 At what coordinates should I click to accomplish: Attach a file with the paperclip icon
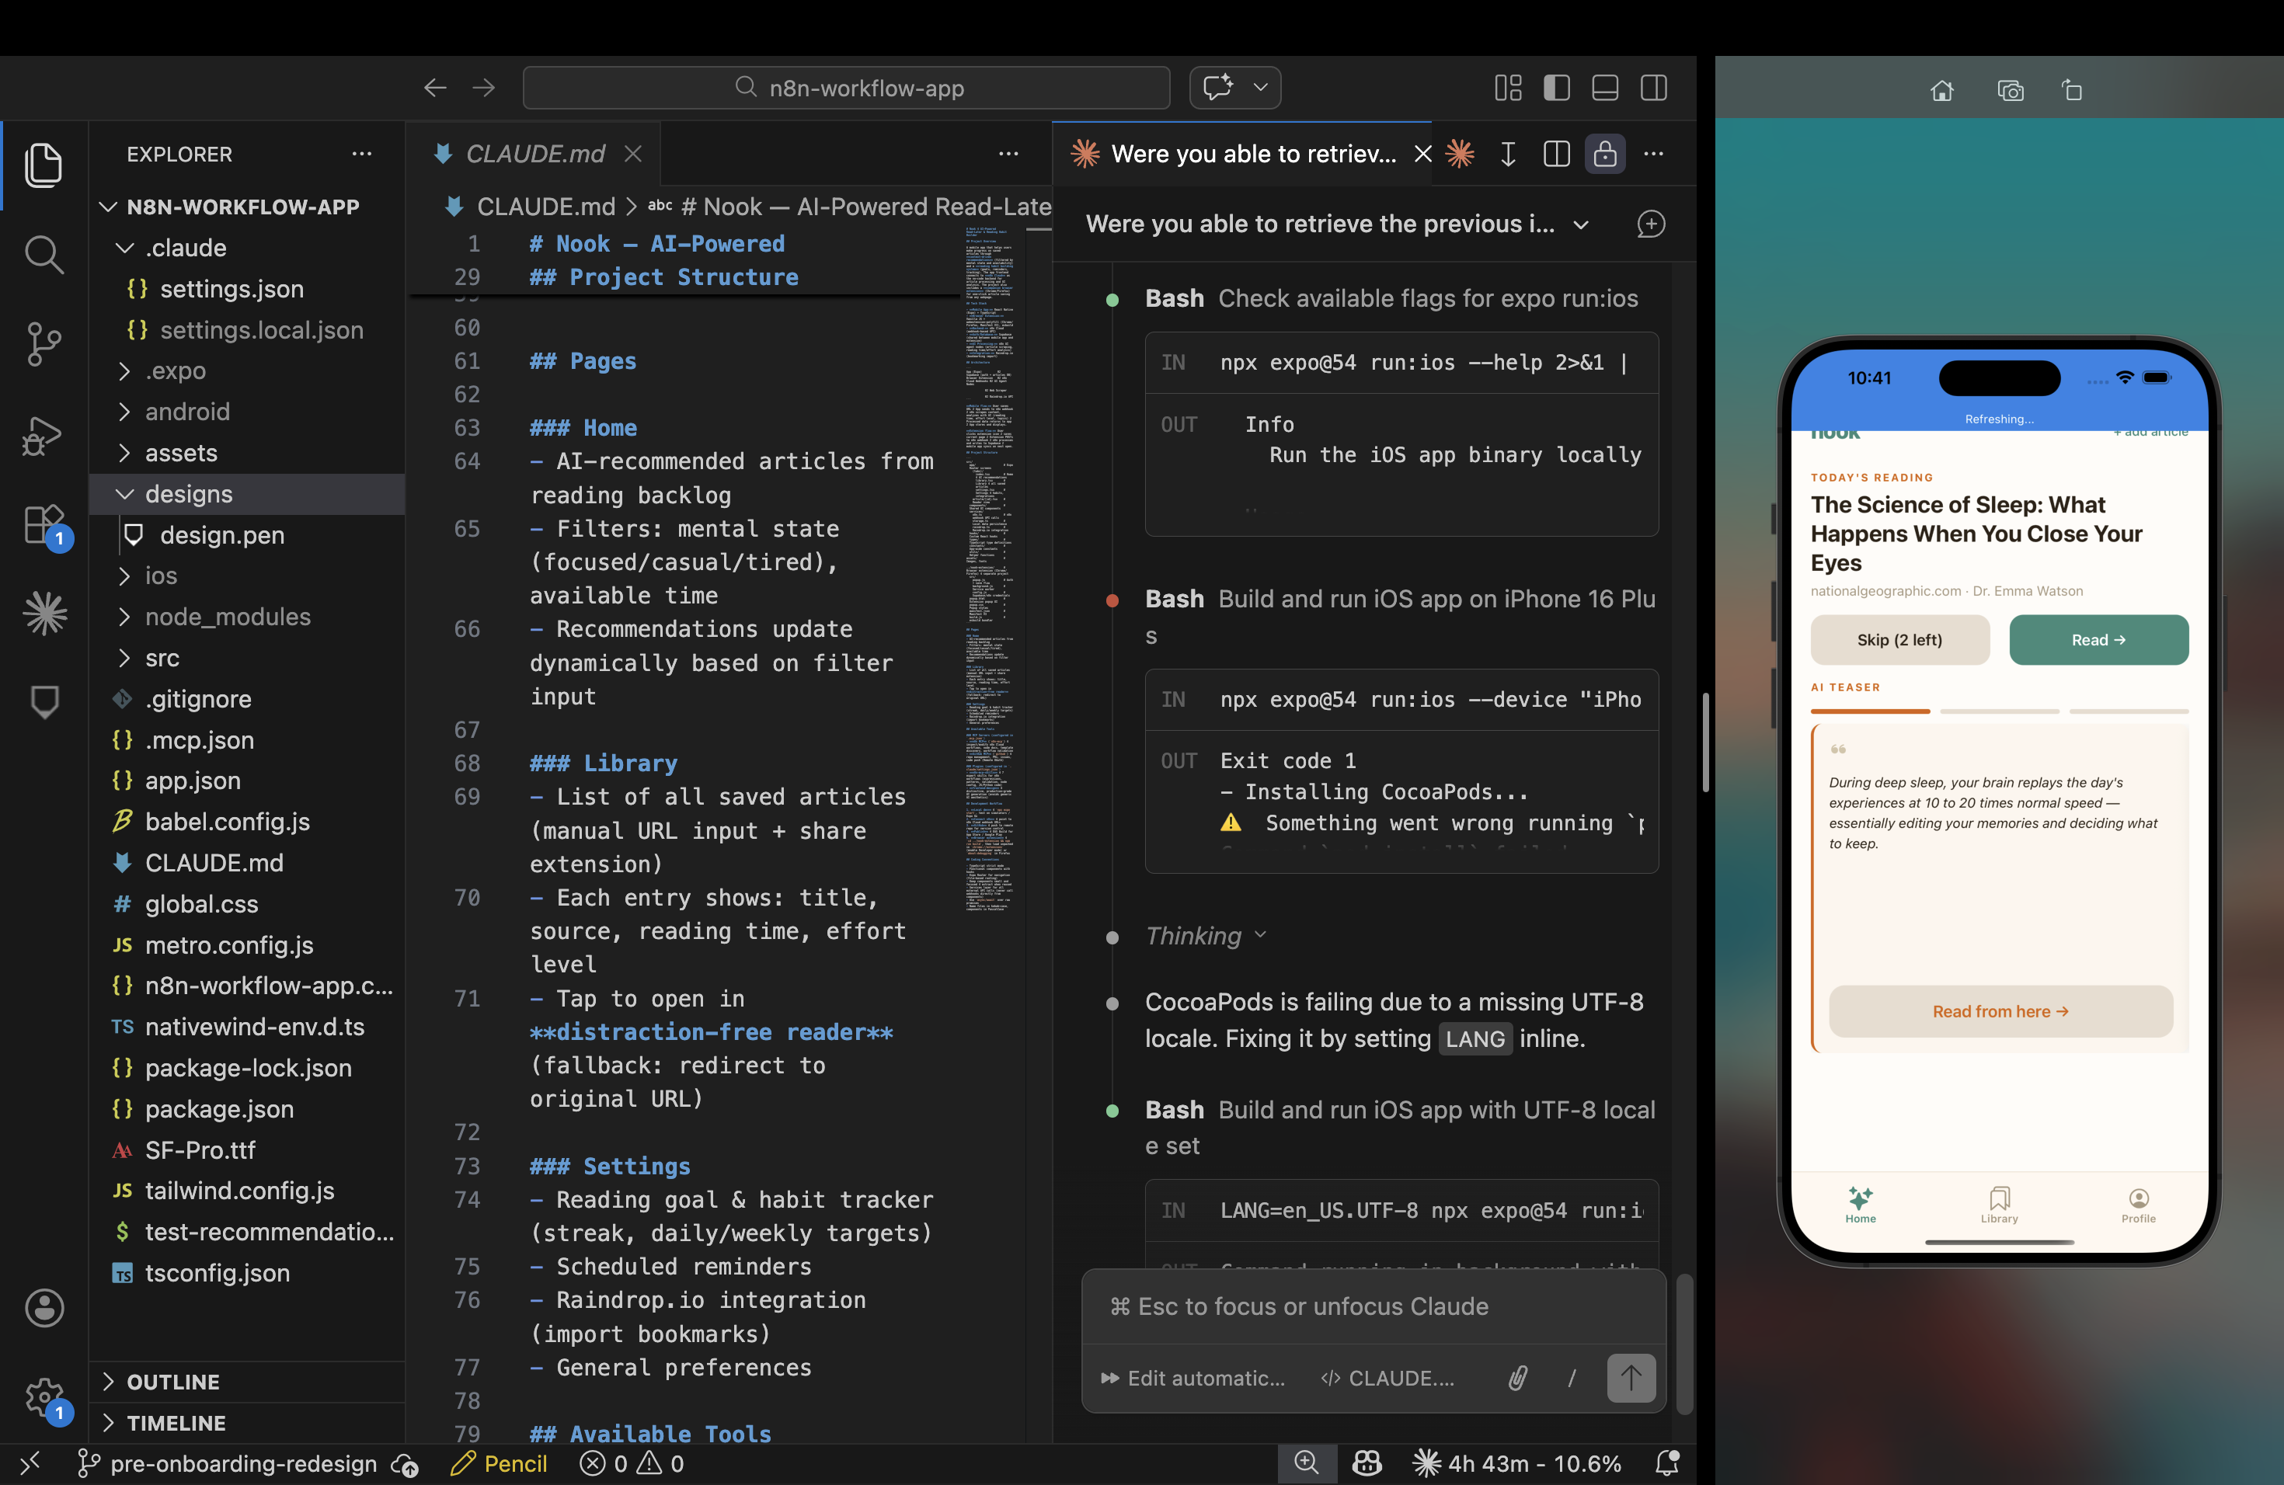[1517, 1379]
